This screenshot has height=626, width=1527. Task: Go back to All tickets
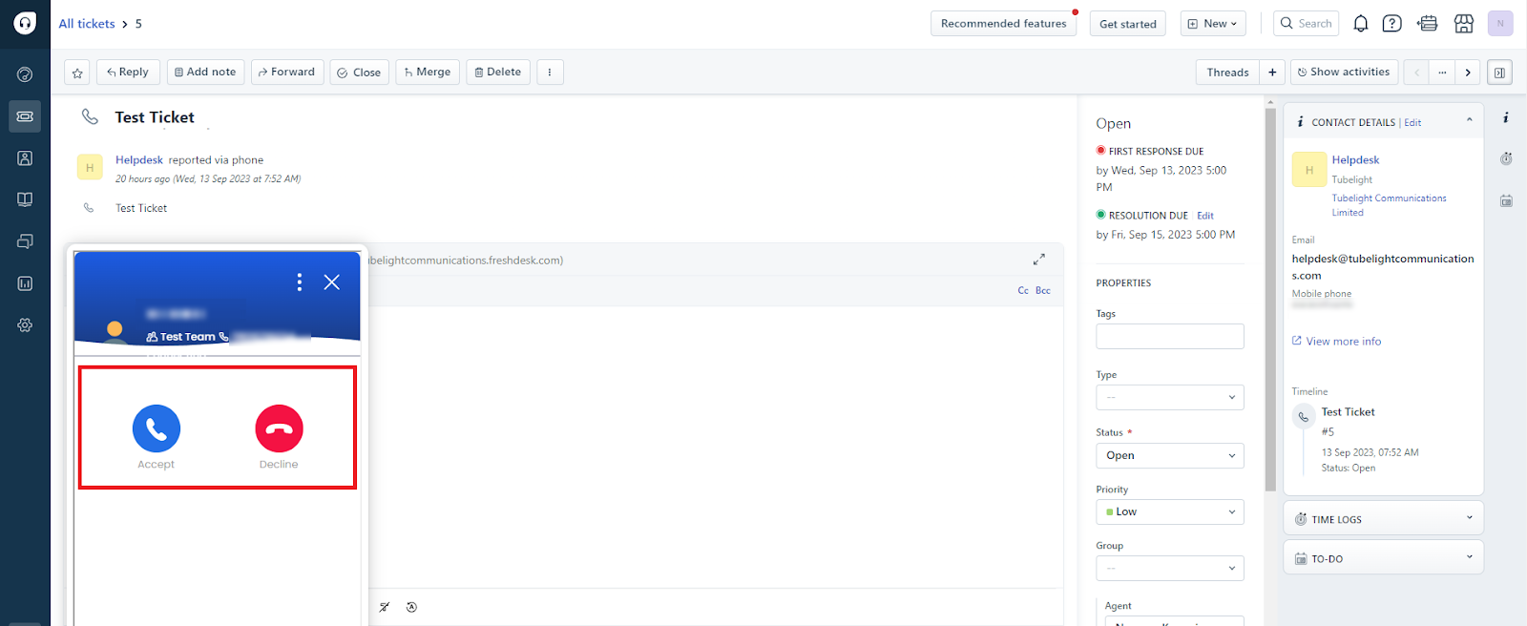(x=87, y=24)
